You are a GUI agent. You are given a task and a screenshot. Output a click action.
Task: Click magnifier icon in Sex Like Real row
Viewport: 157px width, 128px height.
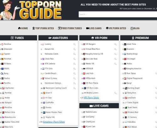115,59
